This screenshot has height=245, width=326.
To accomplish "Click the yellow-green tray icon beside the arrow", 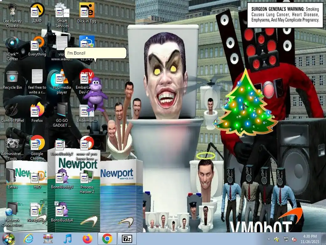I will pyautogui.click(x=277, y=239).
